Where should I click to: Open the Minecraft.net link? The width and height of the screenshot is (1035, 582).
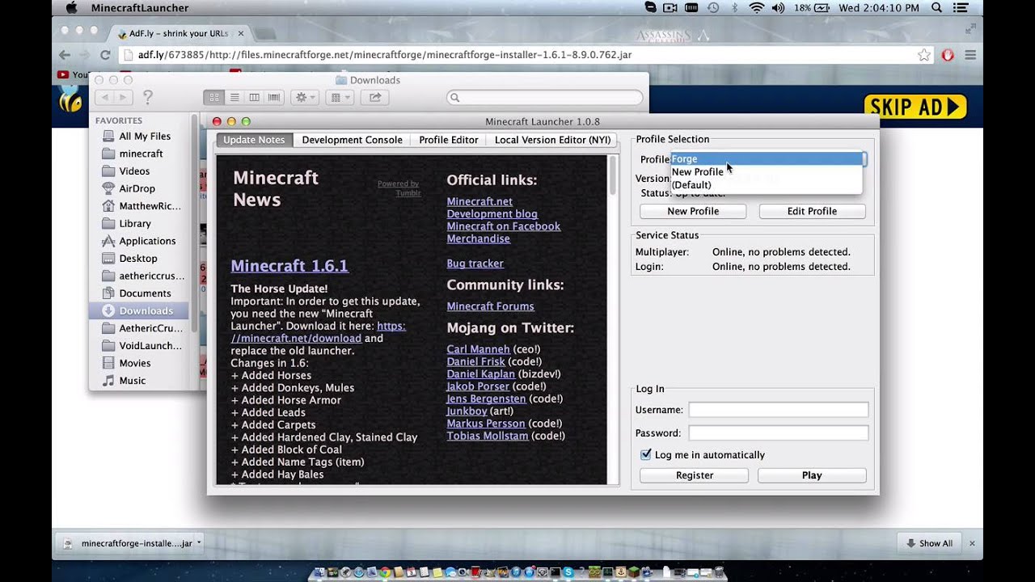(x=479, y=201)
